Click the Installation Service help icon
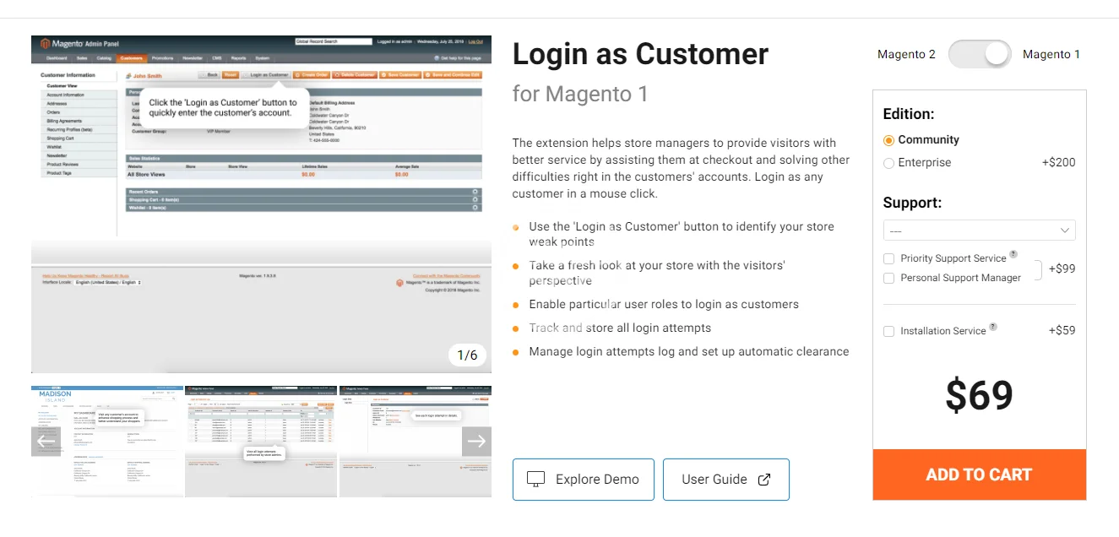Image resolution: width=1119 pixels, height=537 pixels. [x=993, y=327]
